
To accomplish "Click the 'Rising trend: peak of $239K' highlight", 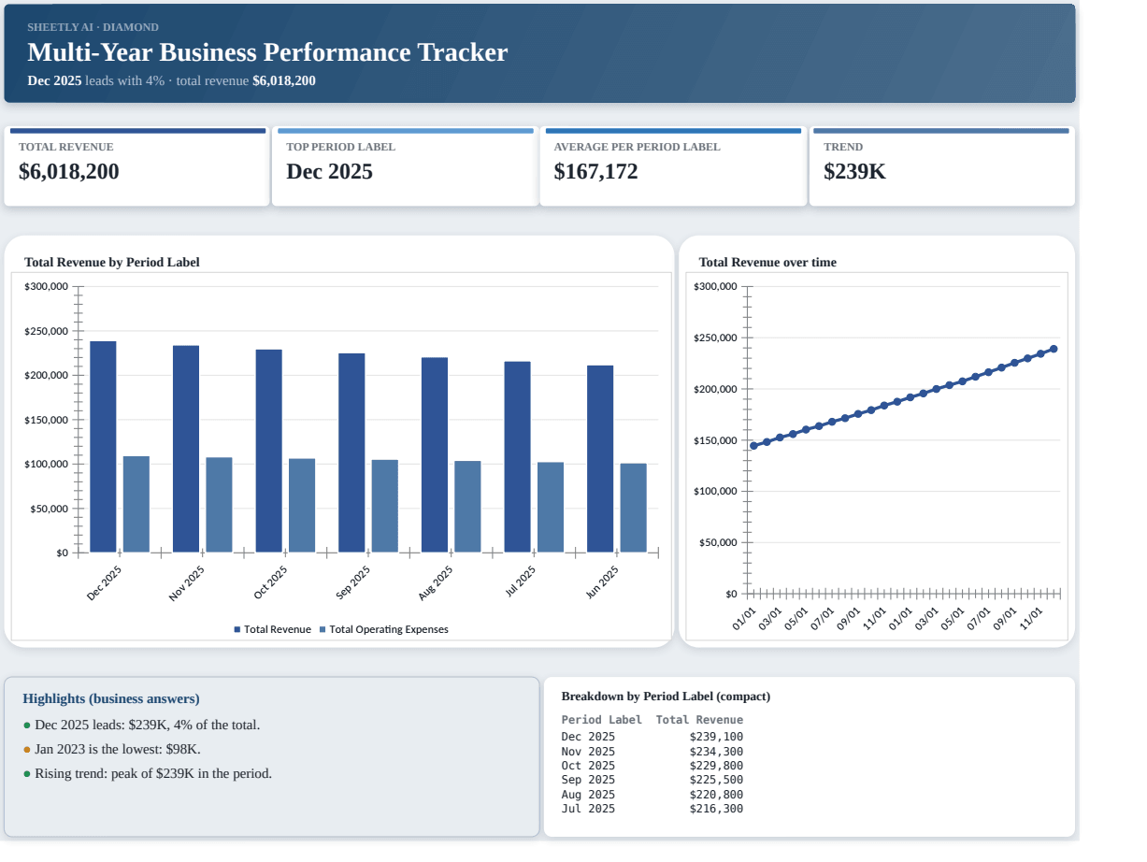I will 153,774.
